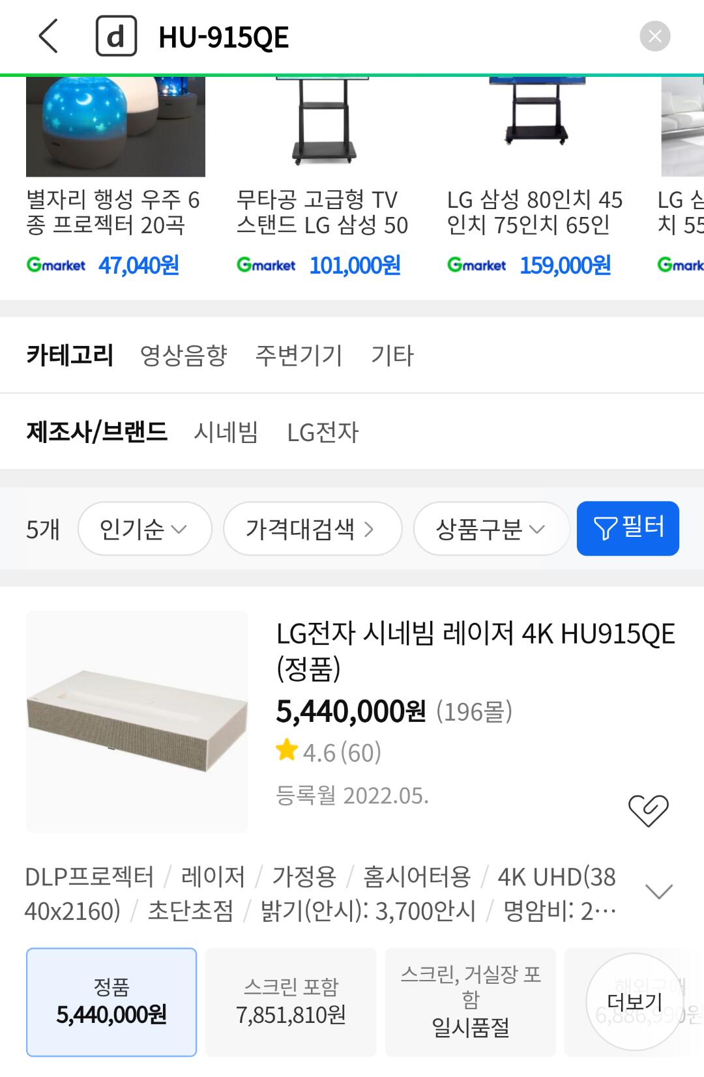Select the 정품 5,440,000원 option
The height and width of the screenshot is (1077, 704).
click(x=111, y=1001)
